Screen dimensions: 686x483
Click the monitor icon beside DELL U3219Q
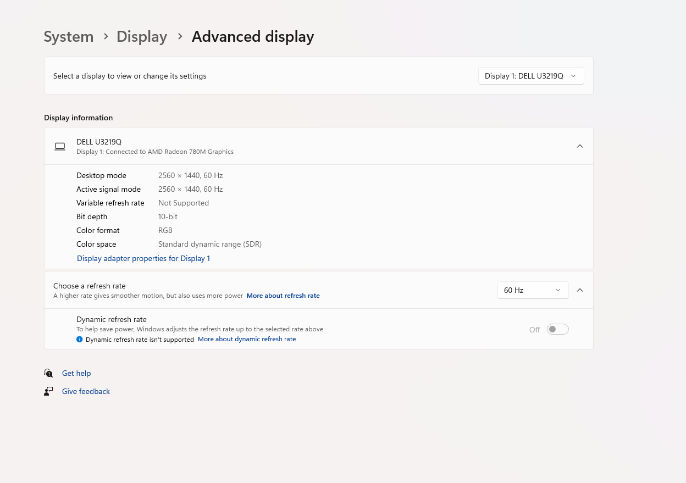click(x=60, y=146)
